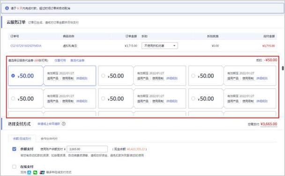Open 适用产品 on first-row right coupon
The height and width of the screenshot is (176, 285).
(233, 78)
